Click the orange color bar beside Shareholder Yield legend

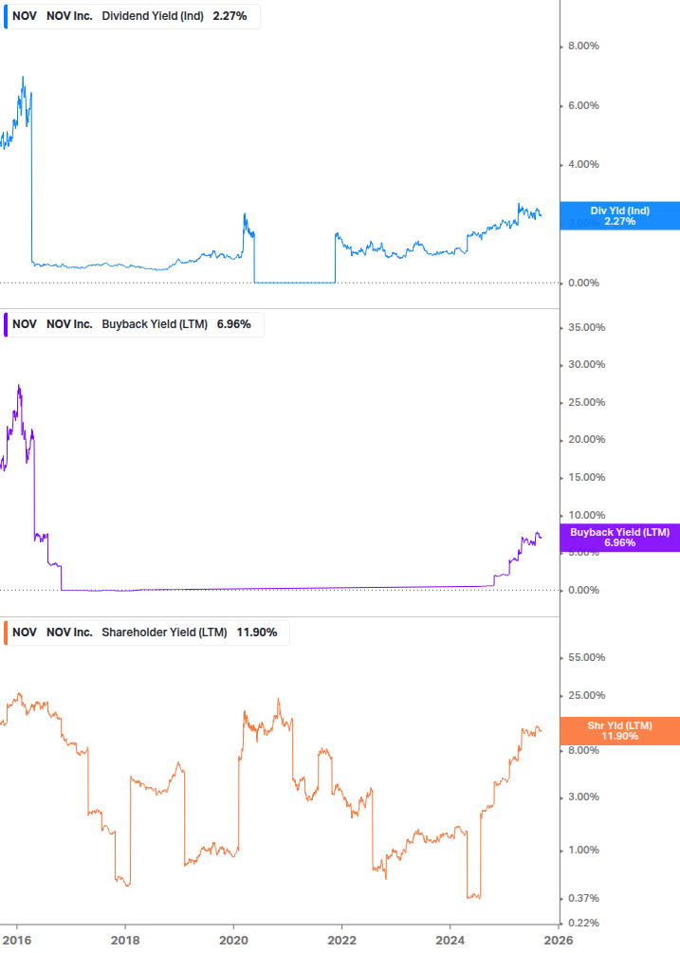6,632
